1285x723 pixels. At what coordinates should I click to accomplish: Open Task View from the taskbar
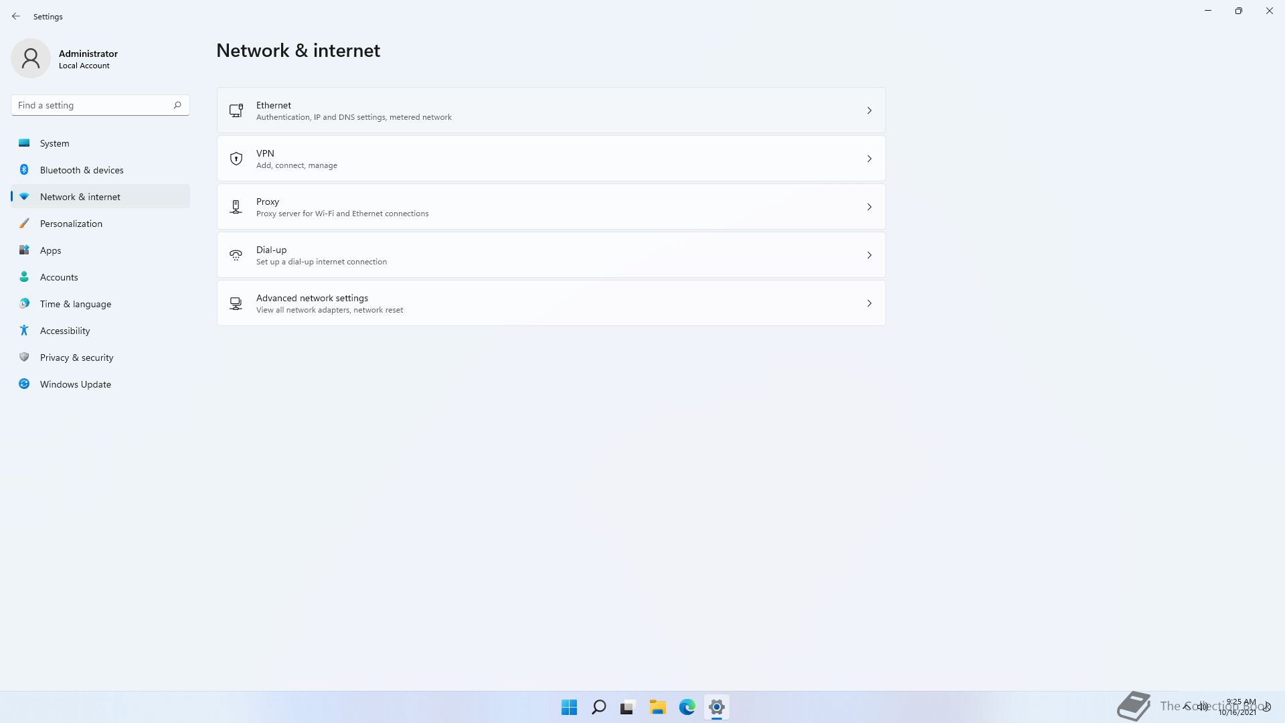628,707
